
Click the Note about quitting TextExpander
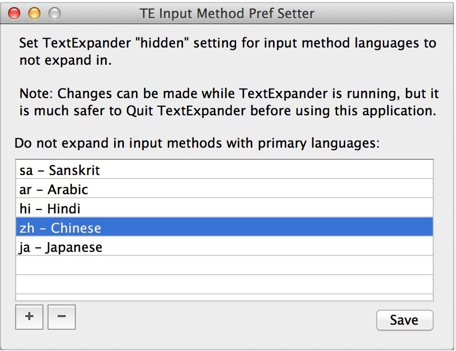point(229,102)
